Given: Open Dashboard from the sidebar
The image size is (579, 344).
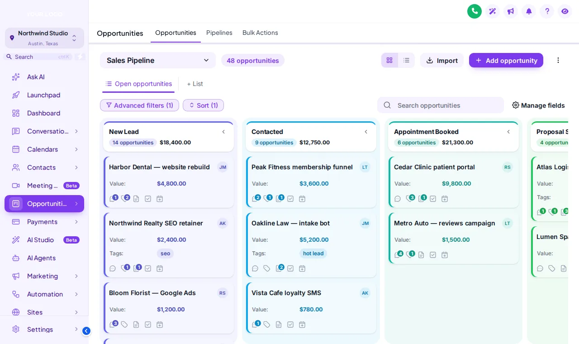Looking at the screenshot, I should 44,113.
